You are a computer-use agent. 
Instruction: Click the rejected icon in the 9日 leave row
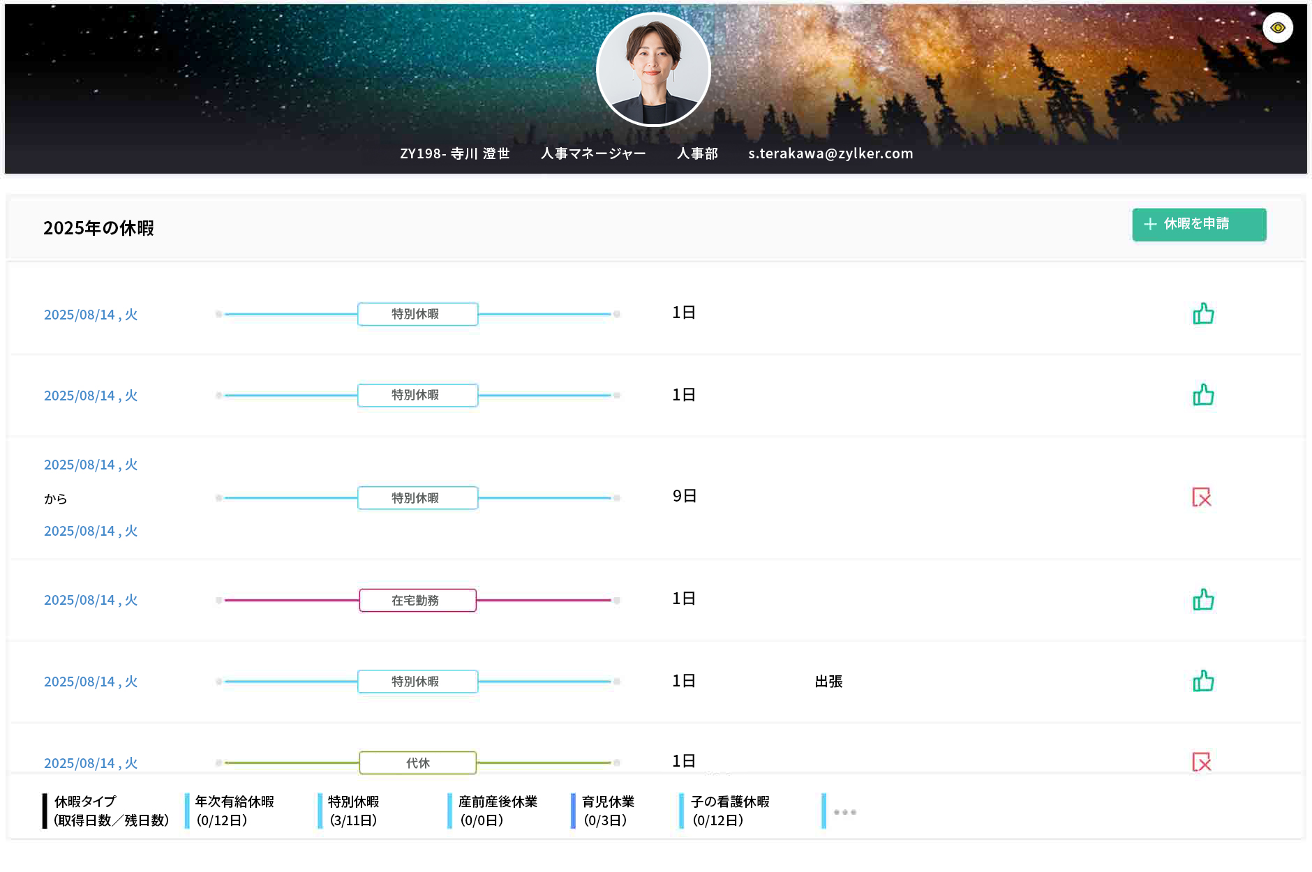pos(1201,497)
